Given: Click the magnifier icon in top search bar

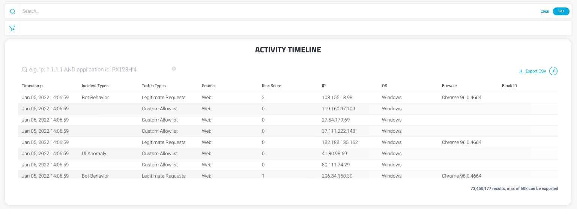Looking at the screenshot, I should click(12, 11).
